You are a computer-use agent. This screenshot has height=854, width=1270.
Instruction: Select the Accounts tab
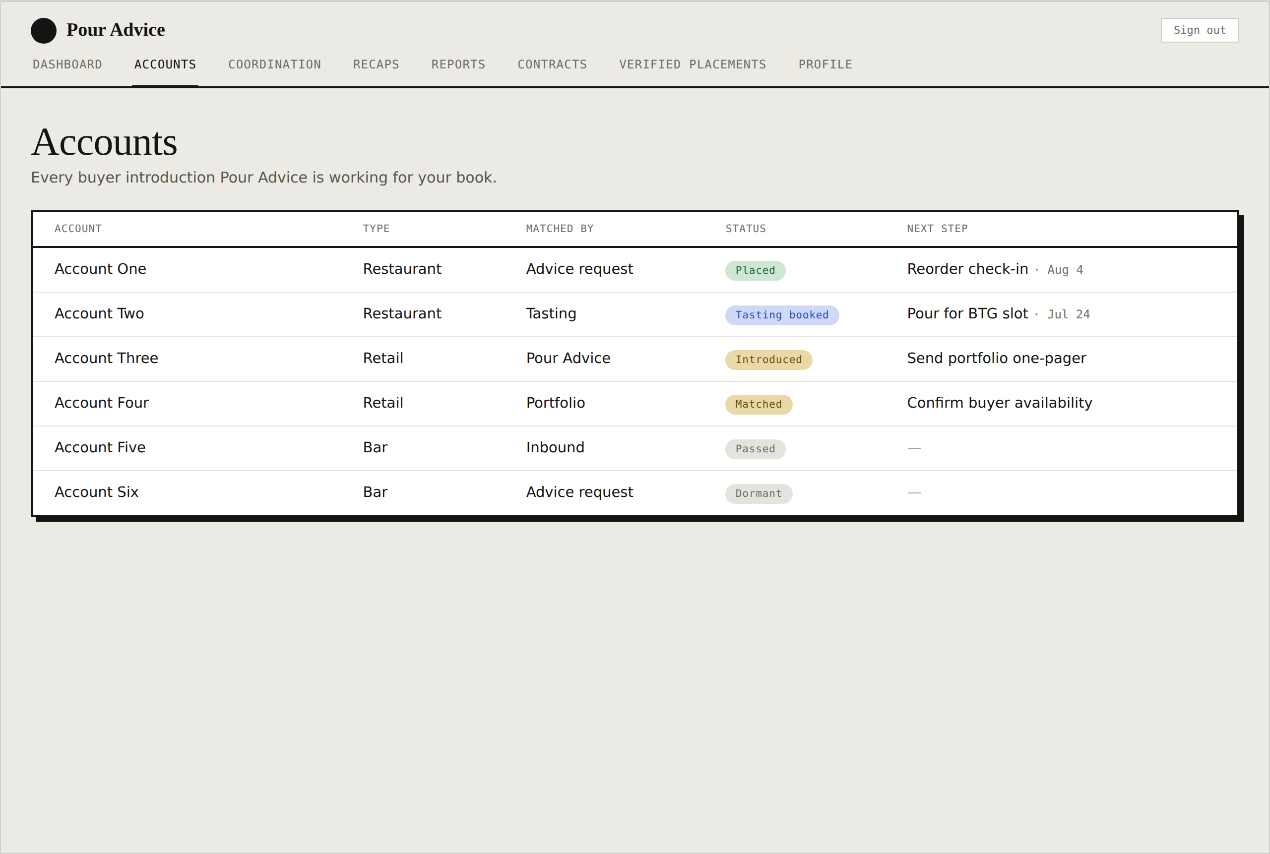[165, 64]
